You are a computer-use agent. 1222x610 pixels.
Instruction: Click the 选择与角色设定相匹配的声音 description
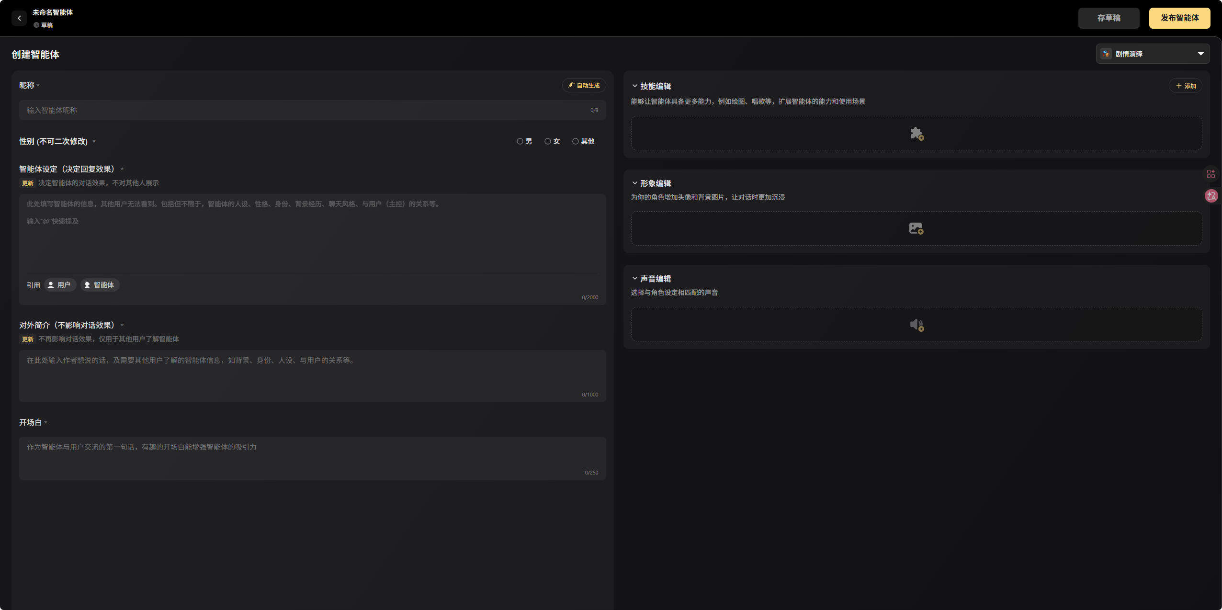click(674, 293)
